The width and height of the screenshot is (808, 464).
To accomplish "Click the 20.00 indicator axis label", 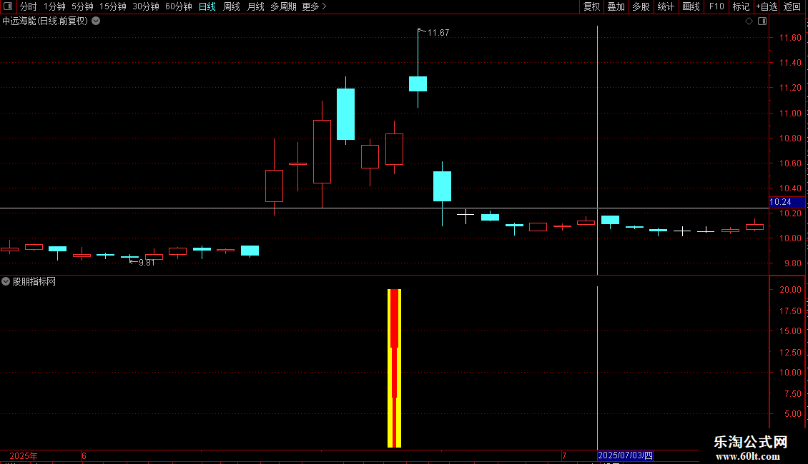I will (790, 290).
